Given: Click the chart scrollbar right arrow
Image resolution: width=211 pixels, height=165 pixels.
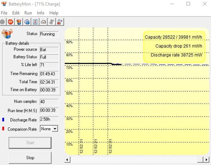Looking at the screenshot, I should (207, 160).
